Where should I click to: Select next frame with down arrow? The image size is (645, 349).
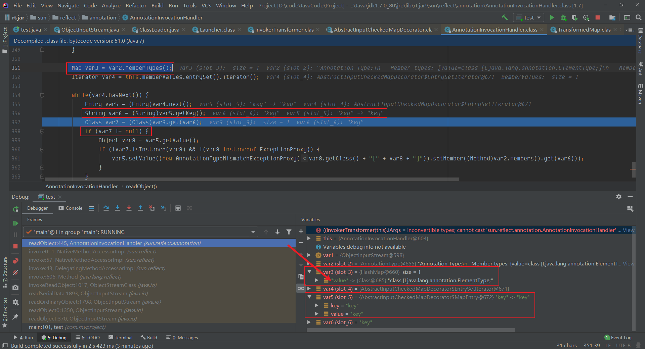click(277, 232)
